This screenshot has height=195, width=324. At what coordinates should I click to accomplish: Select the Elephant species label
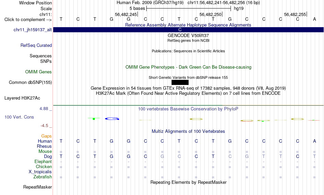43,162
